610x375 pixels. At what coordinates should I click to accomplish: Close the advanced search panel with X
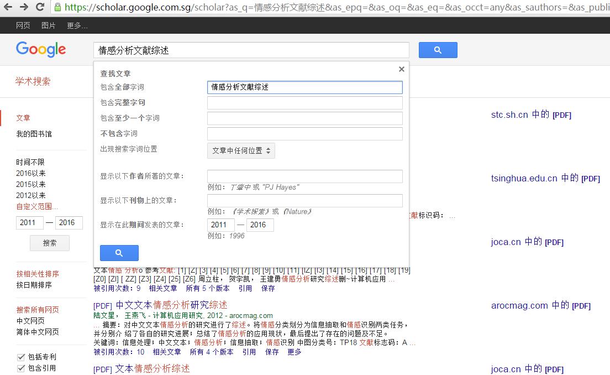point(402,69)
